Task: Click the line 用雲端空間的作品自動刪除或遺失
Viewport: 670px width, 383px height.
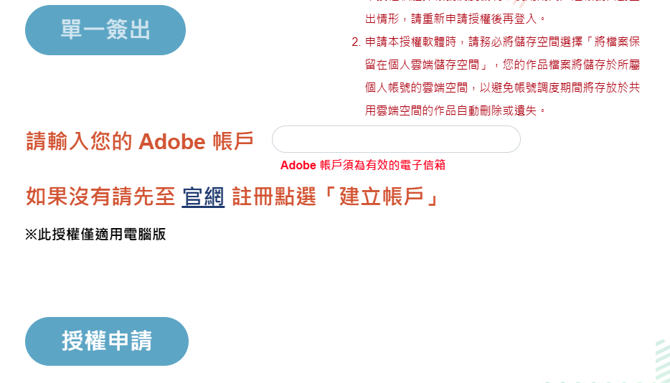Action: point(456,110)
